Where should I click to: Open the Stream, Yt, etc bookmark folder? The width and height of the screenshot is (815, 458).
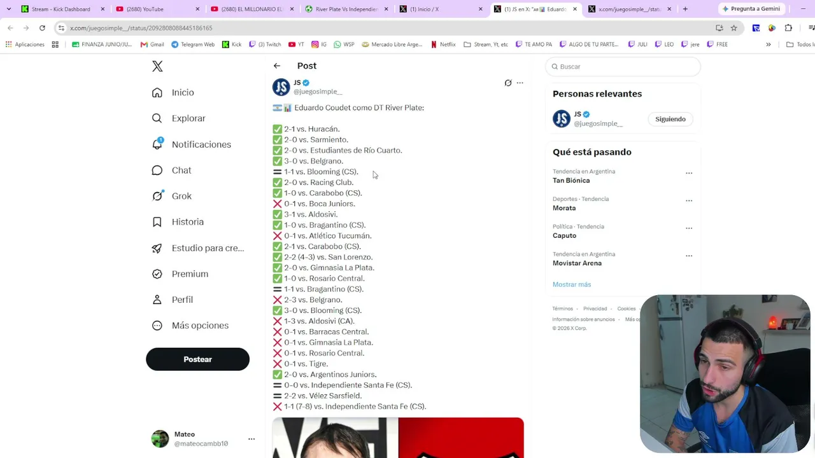click(x=486, y=45)
